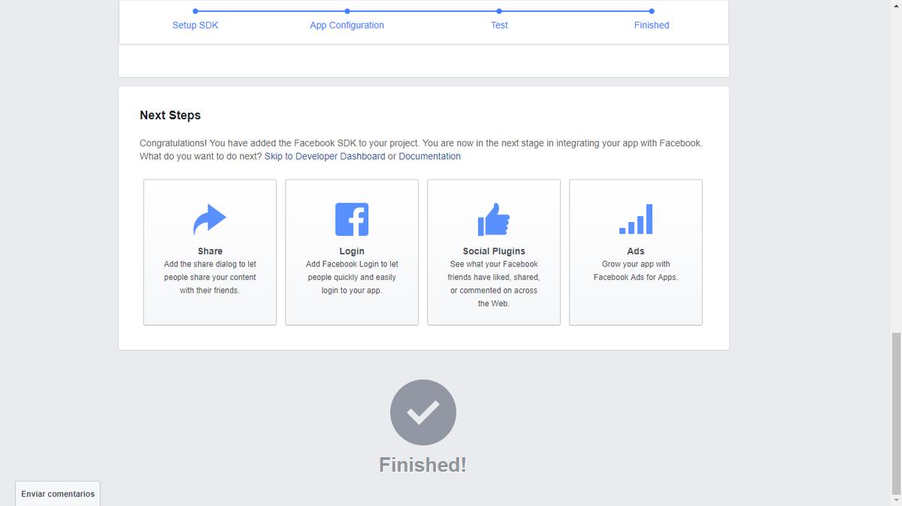This screenshot has height=506, width=902.
Task: Open the Login card
Action: (351, 251)
